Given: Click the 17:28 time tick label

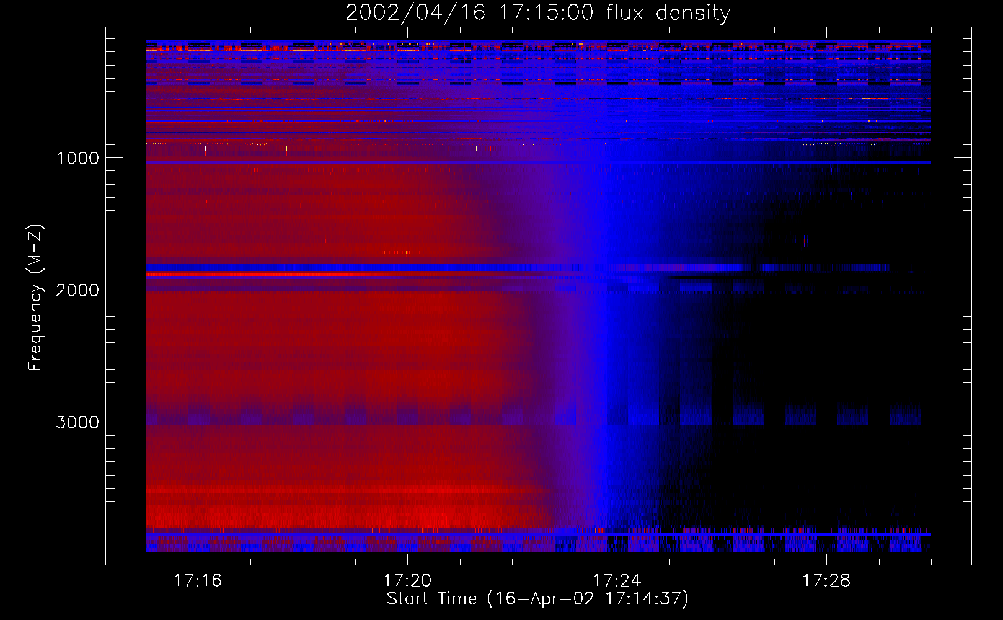Looking at the screenshot, I should point(826,581).
